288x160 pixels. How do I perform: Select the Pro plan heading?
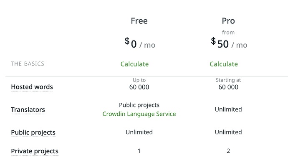click(x=228, y=21)
